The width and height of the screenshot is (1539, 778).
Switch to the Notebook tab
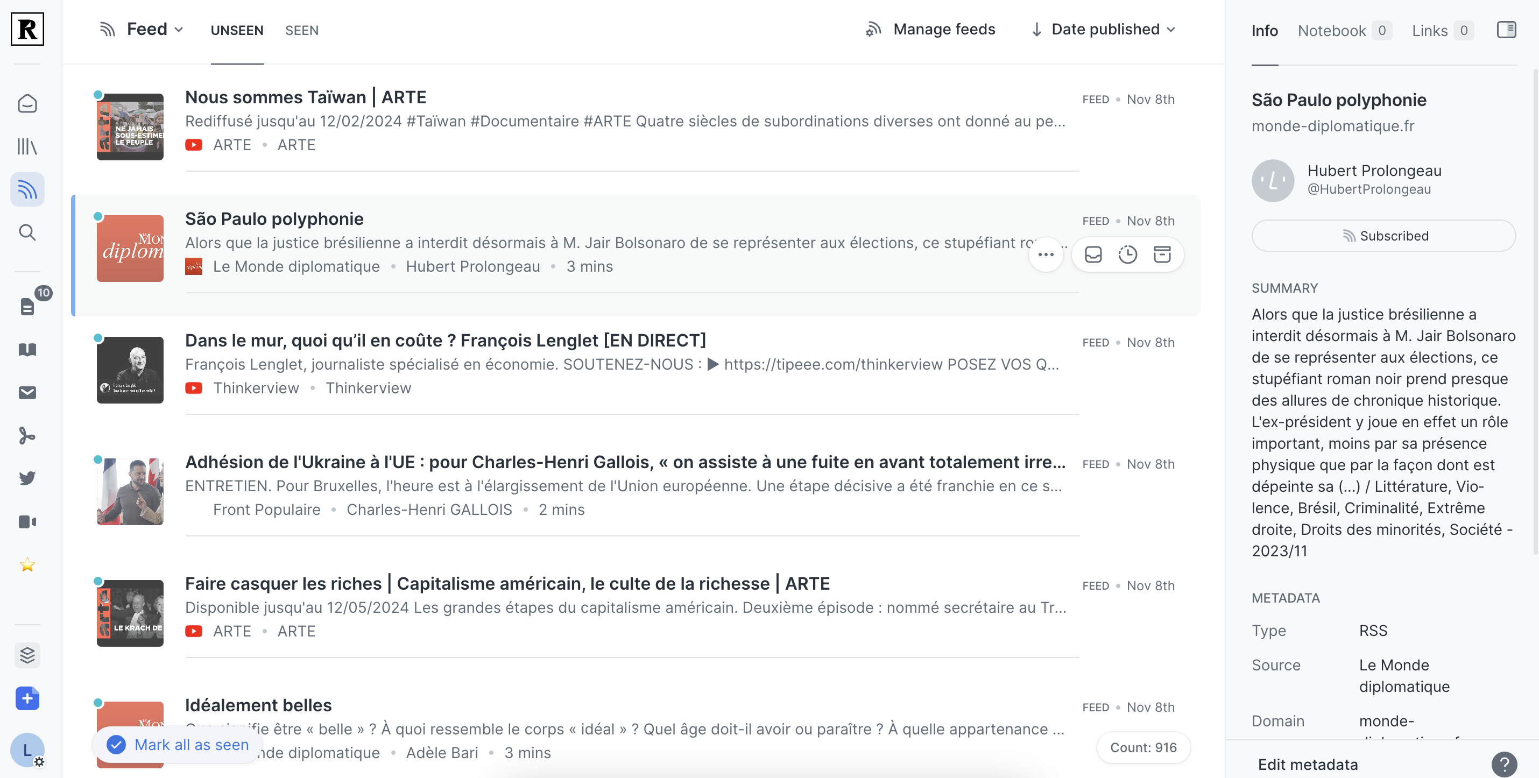pos(1332,31)
